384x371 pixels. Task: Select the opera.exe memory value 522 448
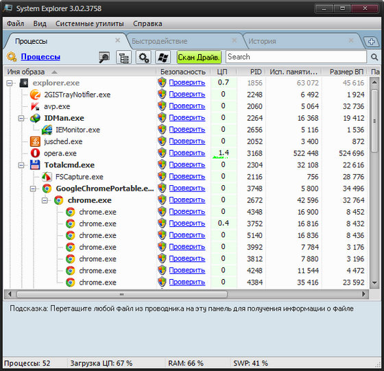(306, 154)
